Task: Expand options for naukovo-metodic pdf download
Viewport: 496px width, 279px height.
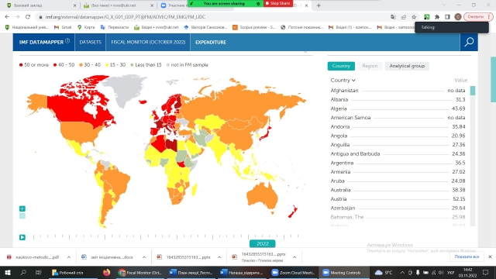Action: click(69, 257)
